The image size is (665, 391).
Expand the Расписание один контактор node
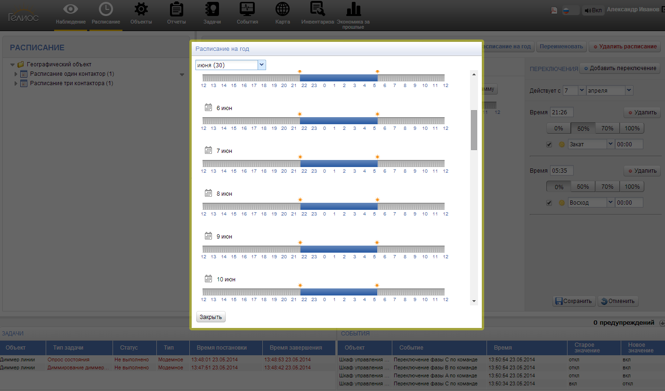point(16,74)
